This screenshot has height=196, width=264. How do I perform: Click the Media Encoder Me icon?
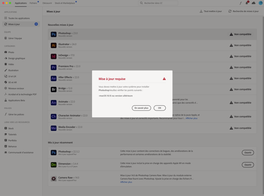point(53,128)
